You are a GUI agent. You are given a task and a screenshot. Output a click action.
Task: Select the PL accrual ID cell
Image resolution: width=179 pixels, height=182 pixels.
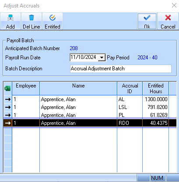coord(130,115)
